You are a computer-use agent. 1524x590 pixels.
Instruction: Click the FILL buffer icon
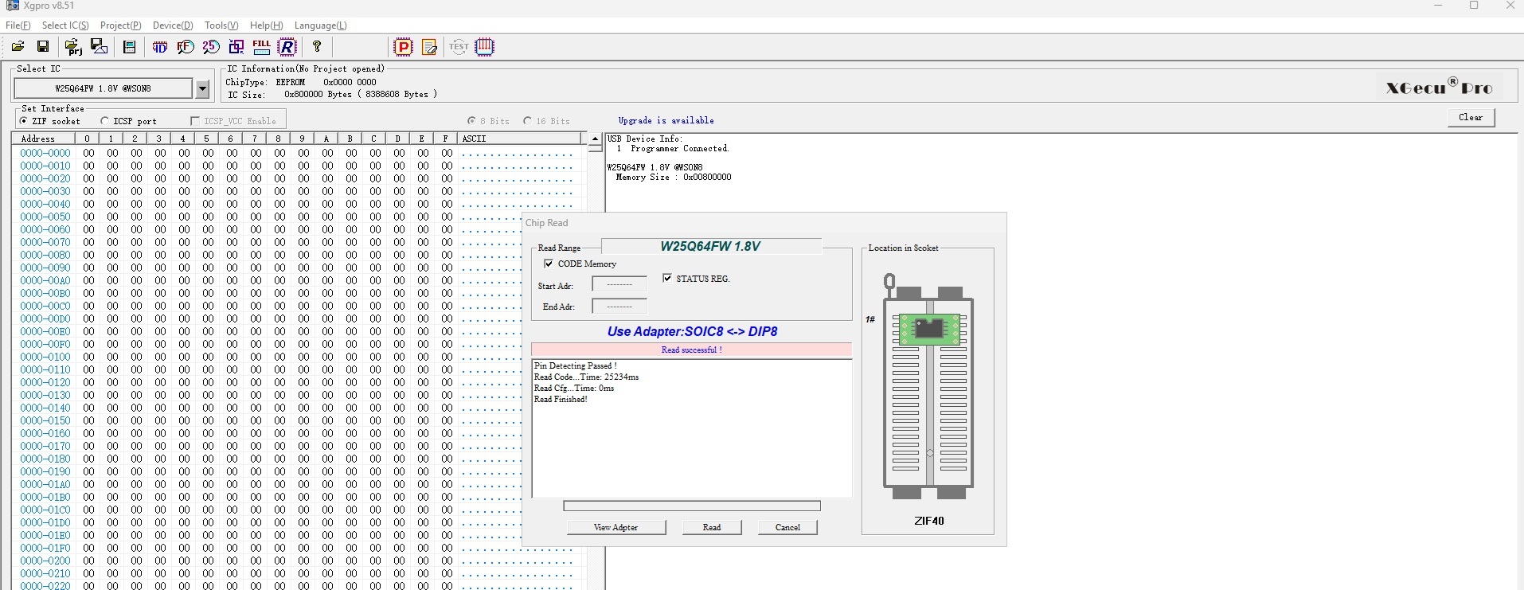(x=261, y=47)
